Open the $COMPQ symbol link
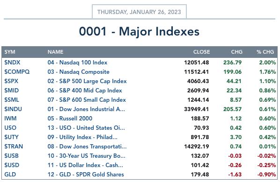The height and width of the screenshot is (182, 280). pos(17,72)
